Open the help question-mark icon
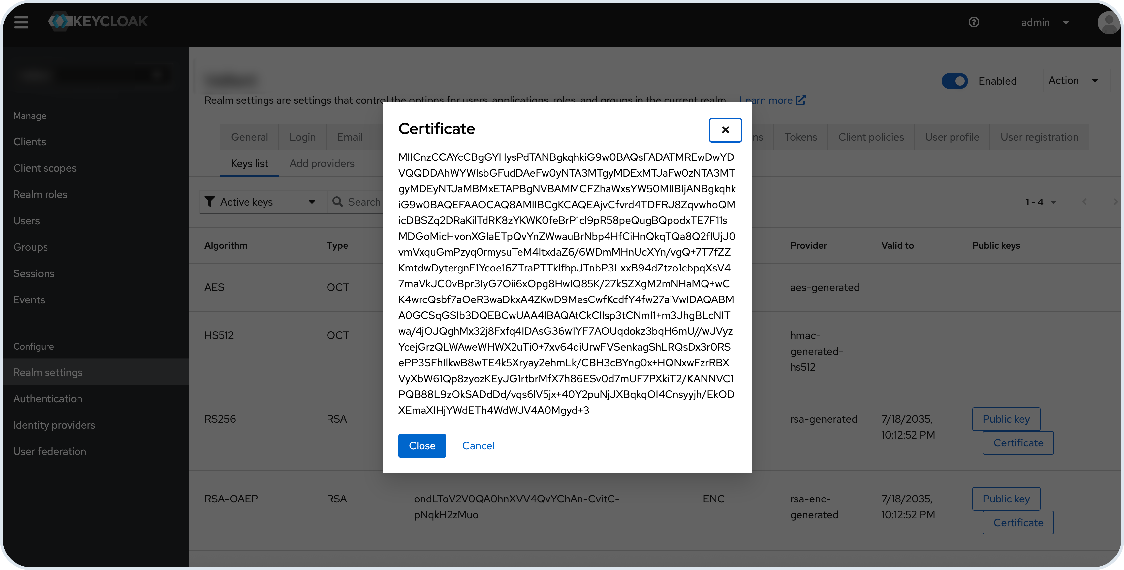1124x570 pixels. (974, 22)
